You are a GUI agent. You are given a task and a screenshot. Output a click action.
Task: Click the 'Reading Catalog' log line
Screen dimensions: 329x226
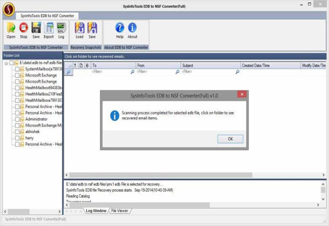tap(78, 196)
